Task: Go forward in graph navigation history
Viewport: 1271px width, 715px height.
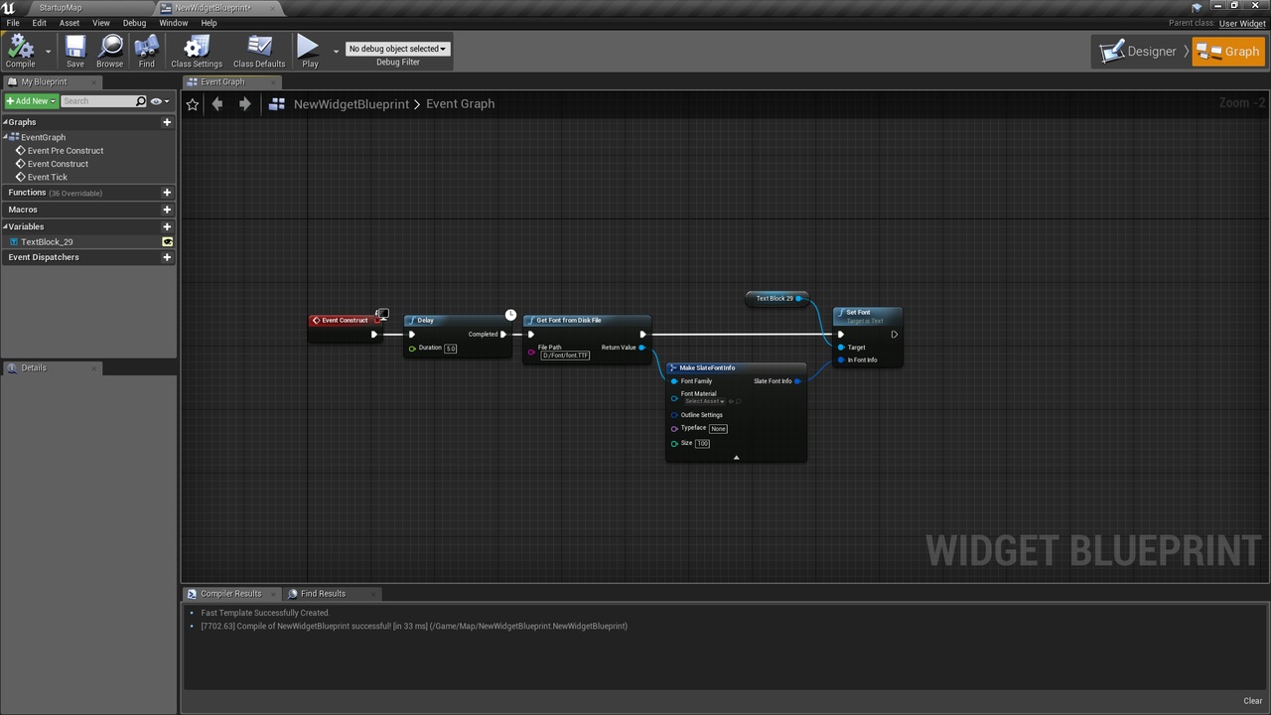Action: [x=244, y=103]
